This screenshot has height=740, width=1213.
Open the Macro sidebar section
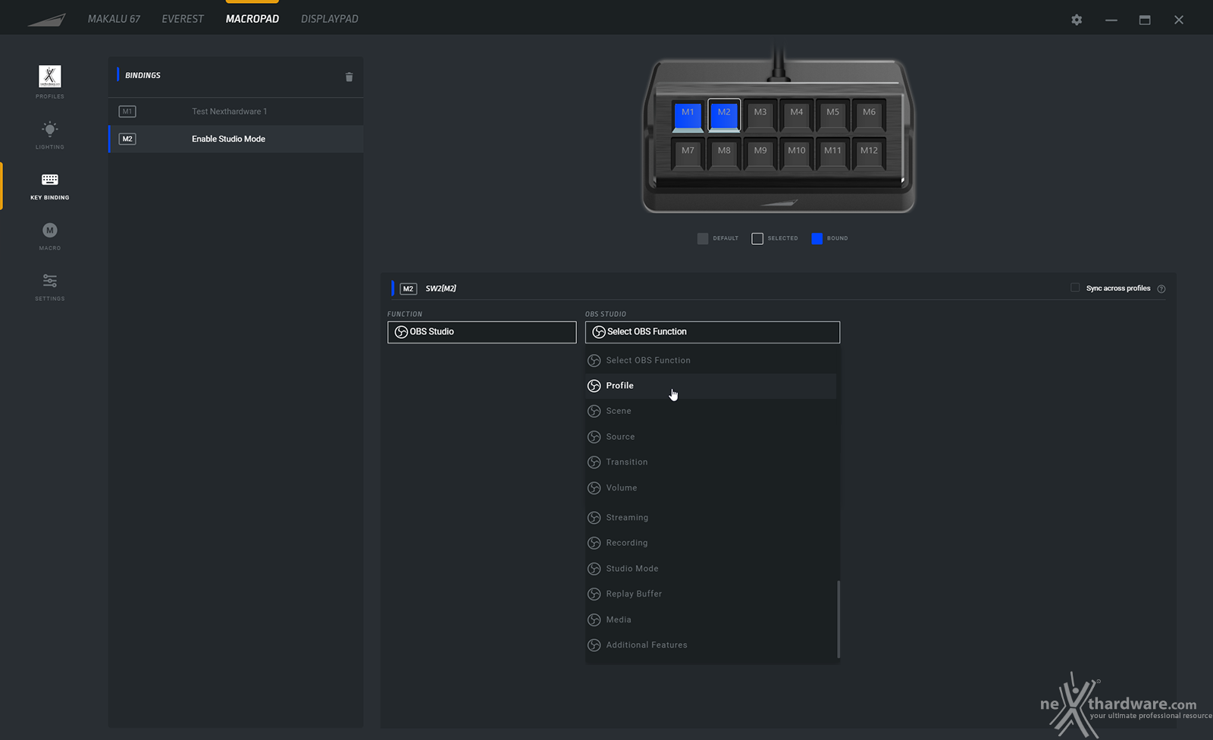tap(50, 236)
